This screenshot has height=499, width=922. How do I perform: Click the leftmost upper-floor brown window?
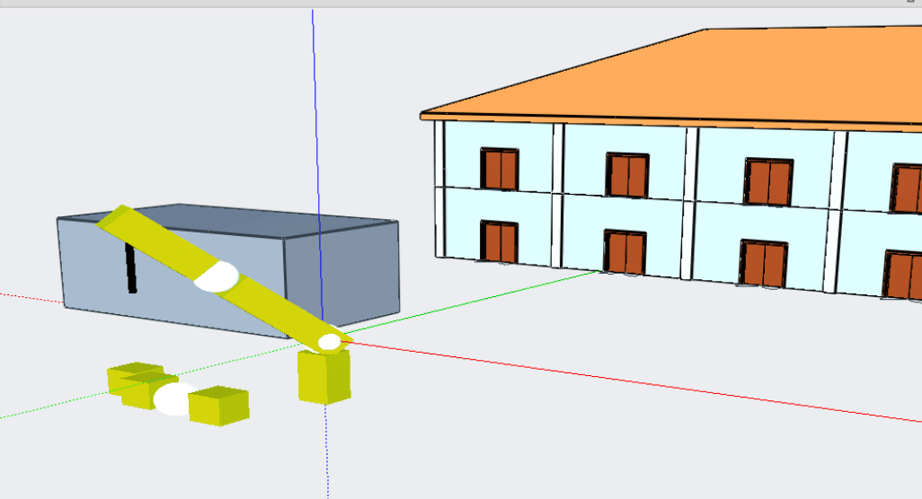[500, 169]
